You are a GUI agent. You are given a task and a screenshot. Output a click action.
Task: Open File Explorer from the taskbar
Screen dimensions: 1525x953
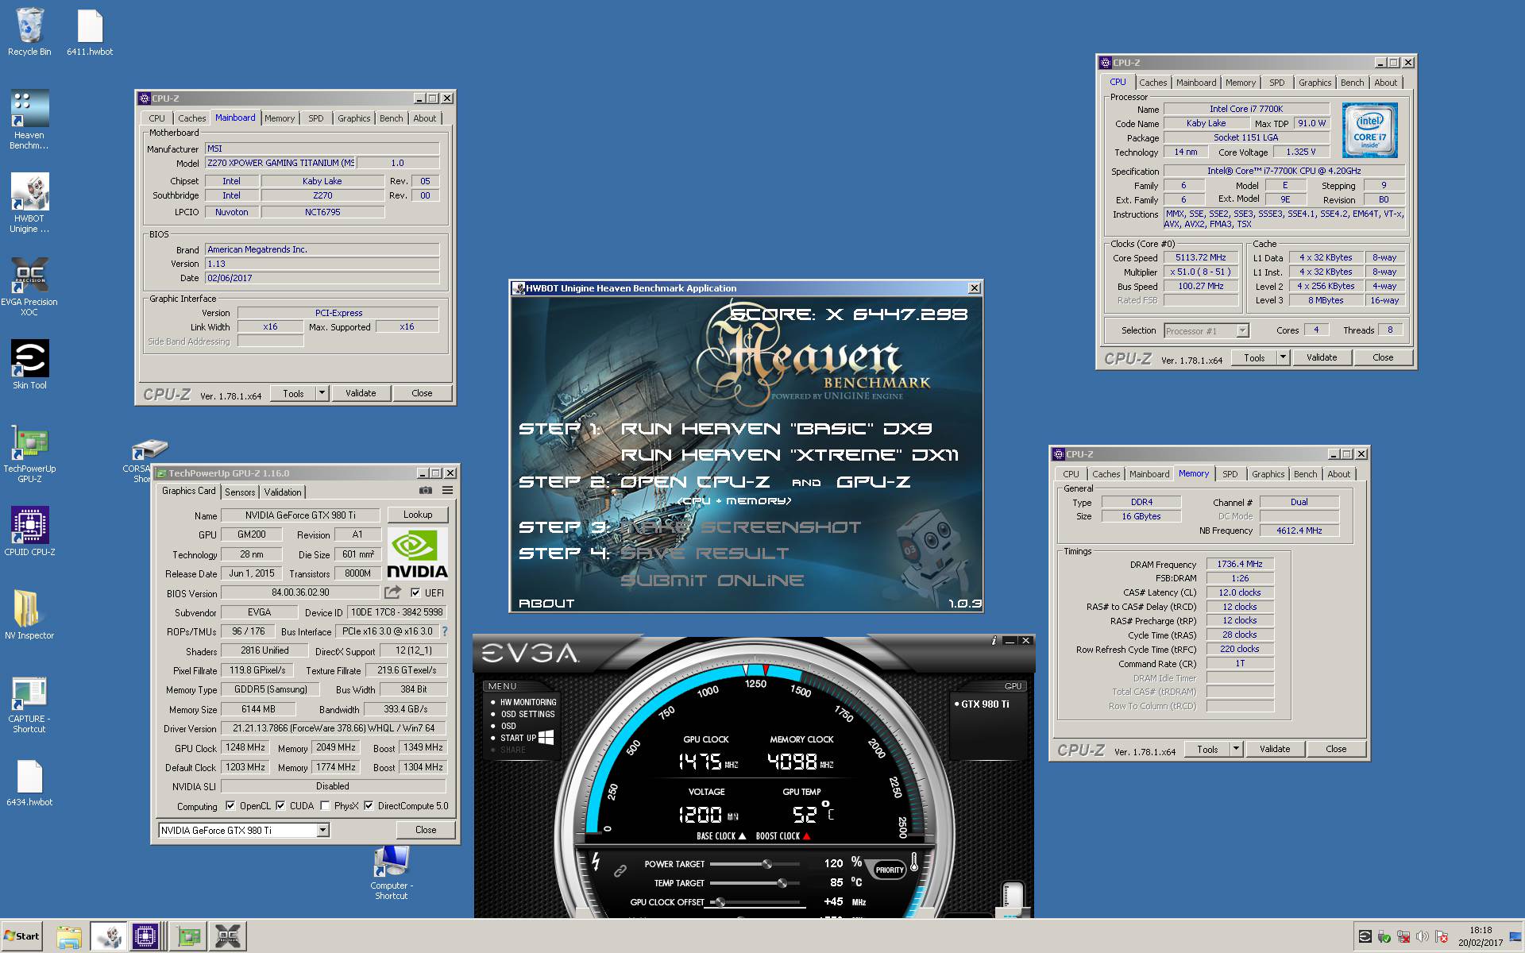click(69, 937)
